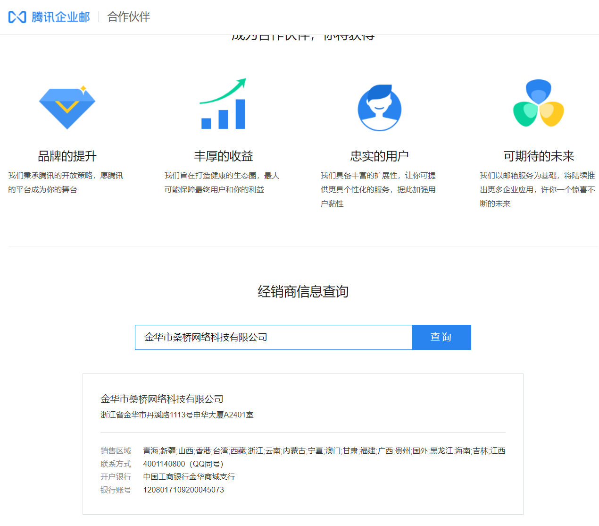Click the result company name 金华市桑桥网络科技有限公司
Screen dimensions: 599x526
coord(162,399)
